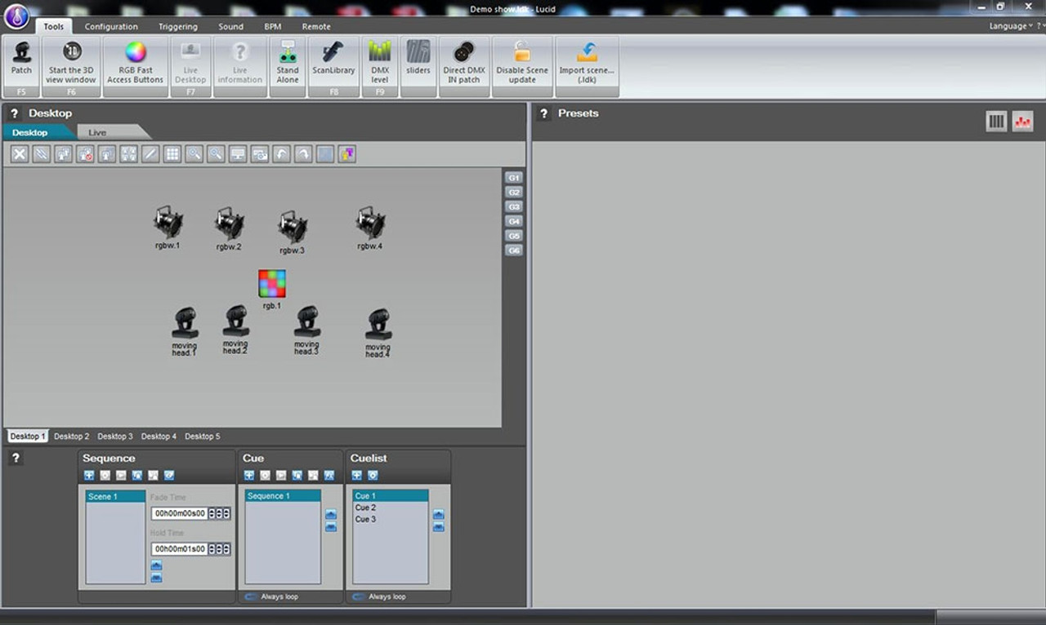Select Scene 1 in Sequence list

pos(115,496)
